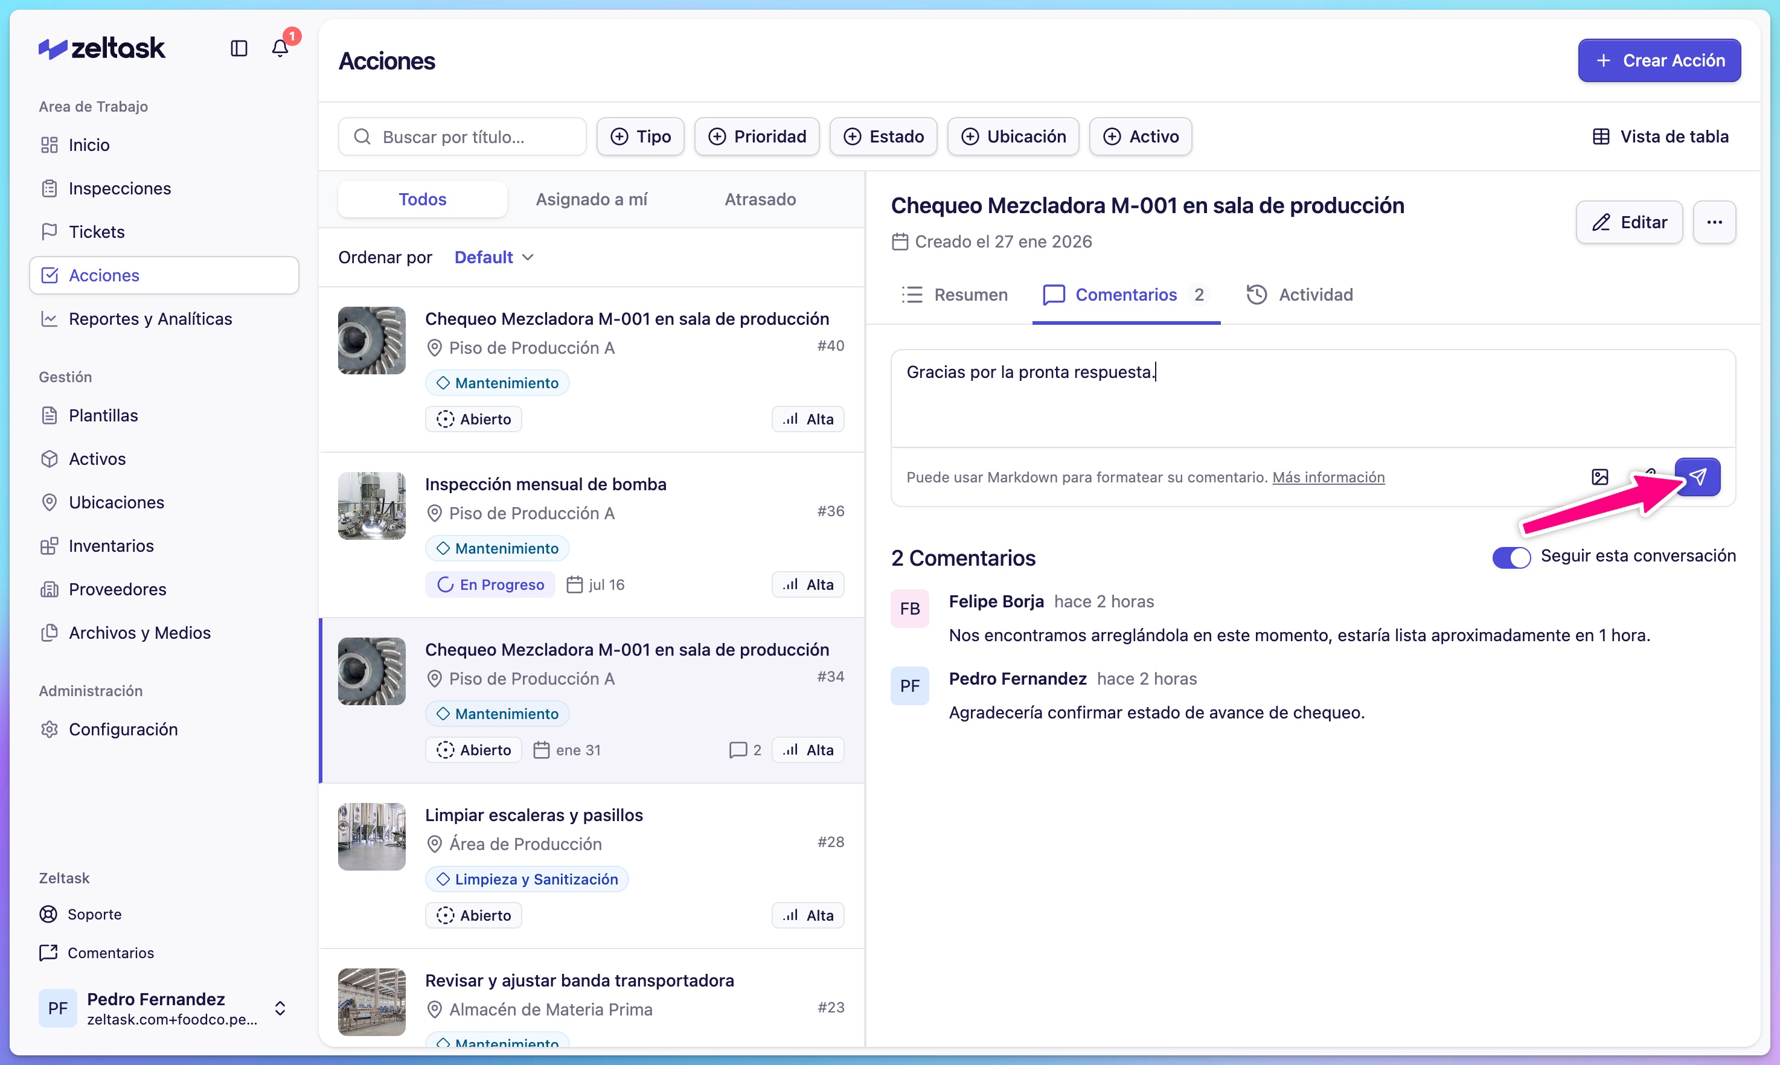The width and height of the screenshot is (1780, 1065).
Task: Click the '#28' action number
Action: pyautogui.click(x=830, y=842)
